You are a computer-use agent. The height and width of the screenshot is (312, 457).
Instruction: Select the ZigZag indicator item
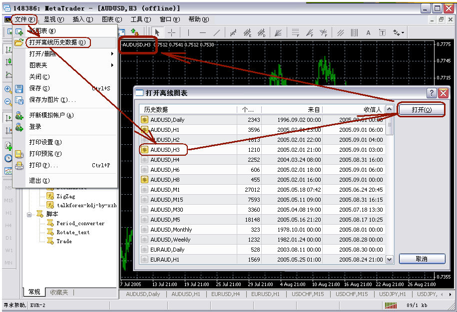point(66,196)
